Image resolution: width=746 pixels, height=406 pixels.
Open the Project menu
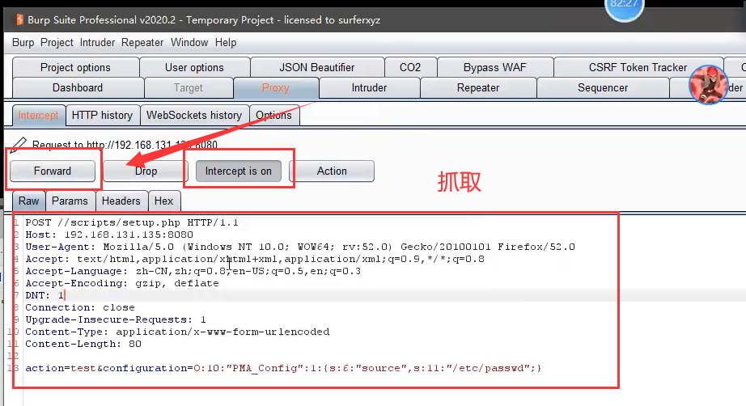click(57, 43)
